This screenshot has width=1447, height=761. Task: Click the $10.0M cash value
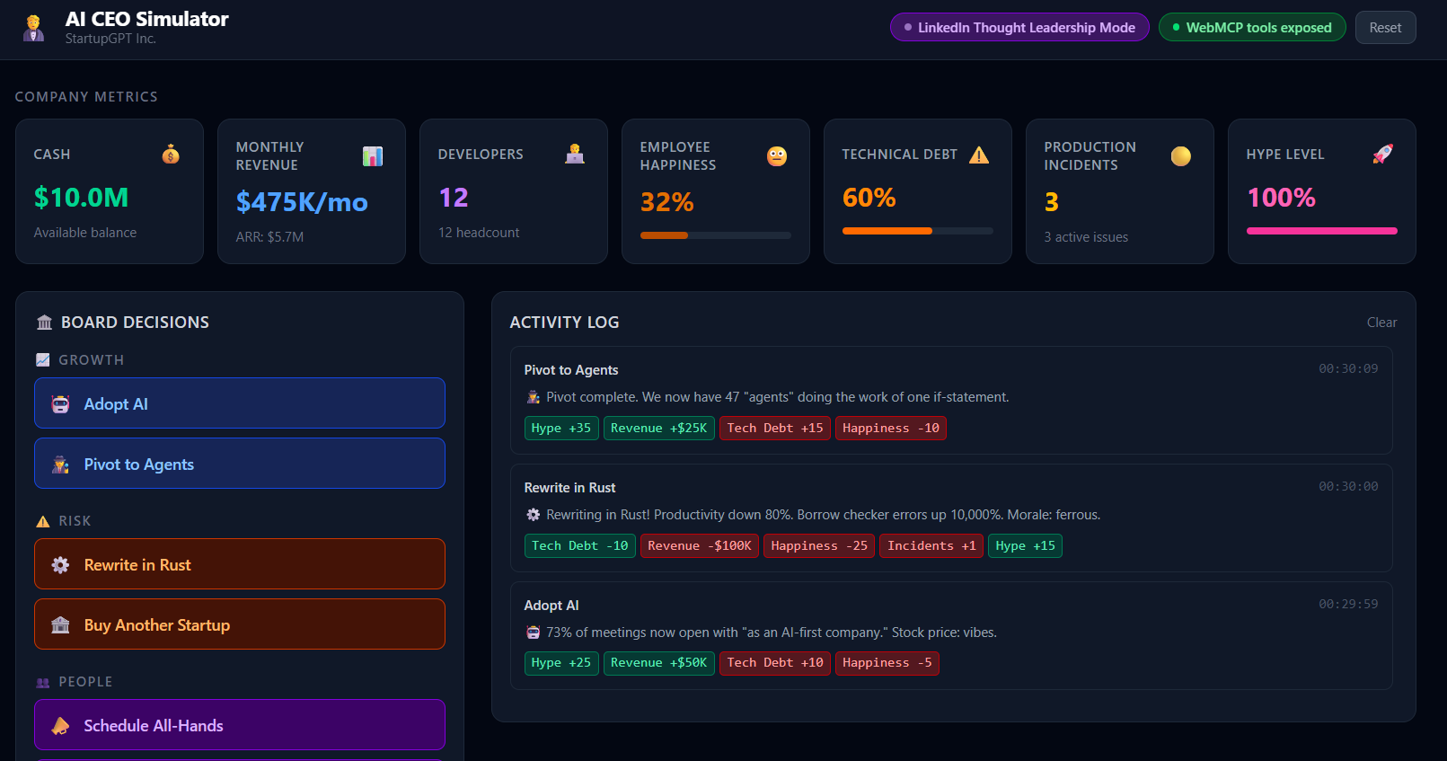(81, 198)
